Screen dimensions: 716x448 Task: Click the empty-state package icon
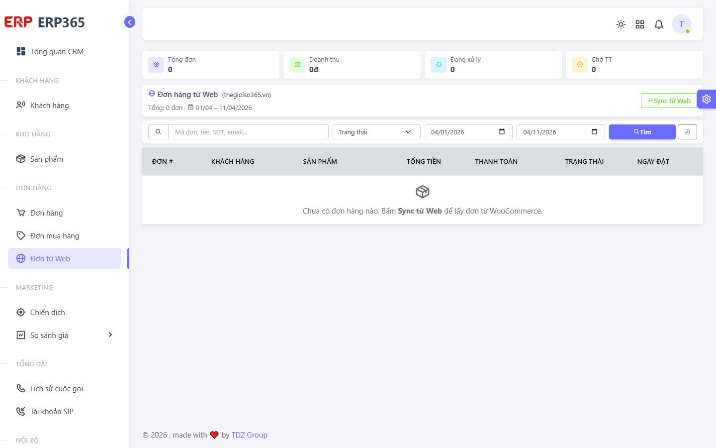point(423,192)
